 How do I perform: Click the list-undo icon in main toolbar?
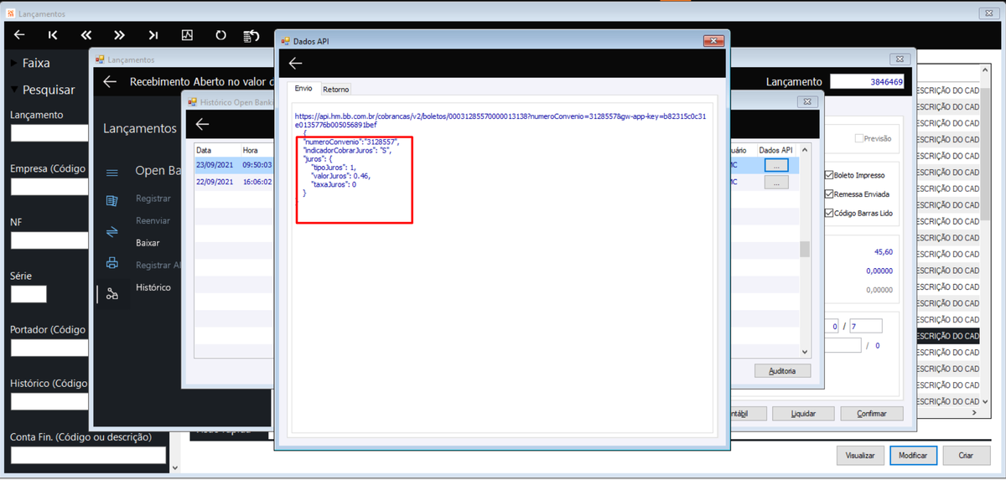coord(251,35)
